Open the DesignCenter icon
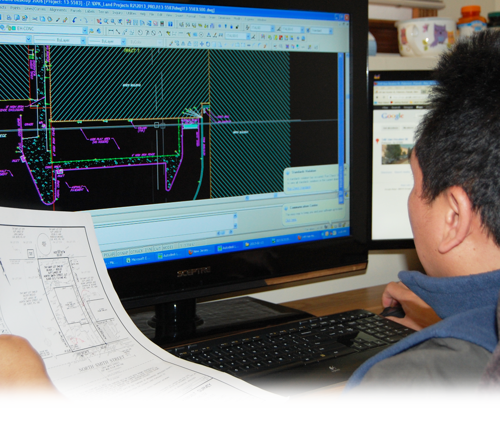This screenshot has width=500, height=428. point(136,22)
